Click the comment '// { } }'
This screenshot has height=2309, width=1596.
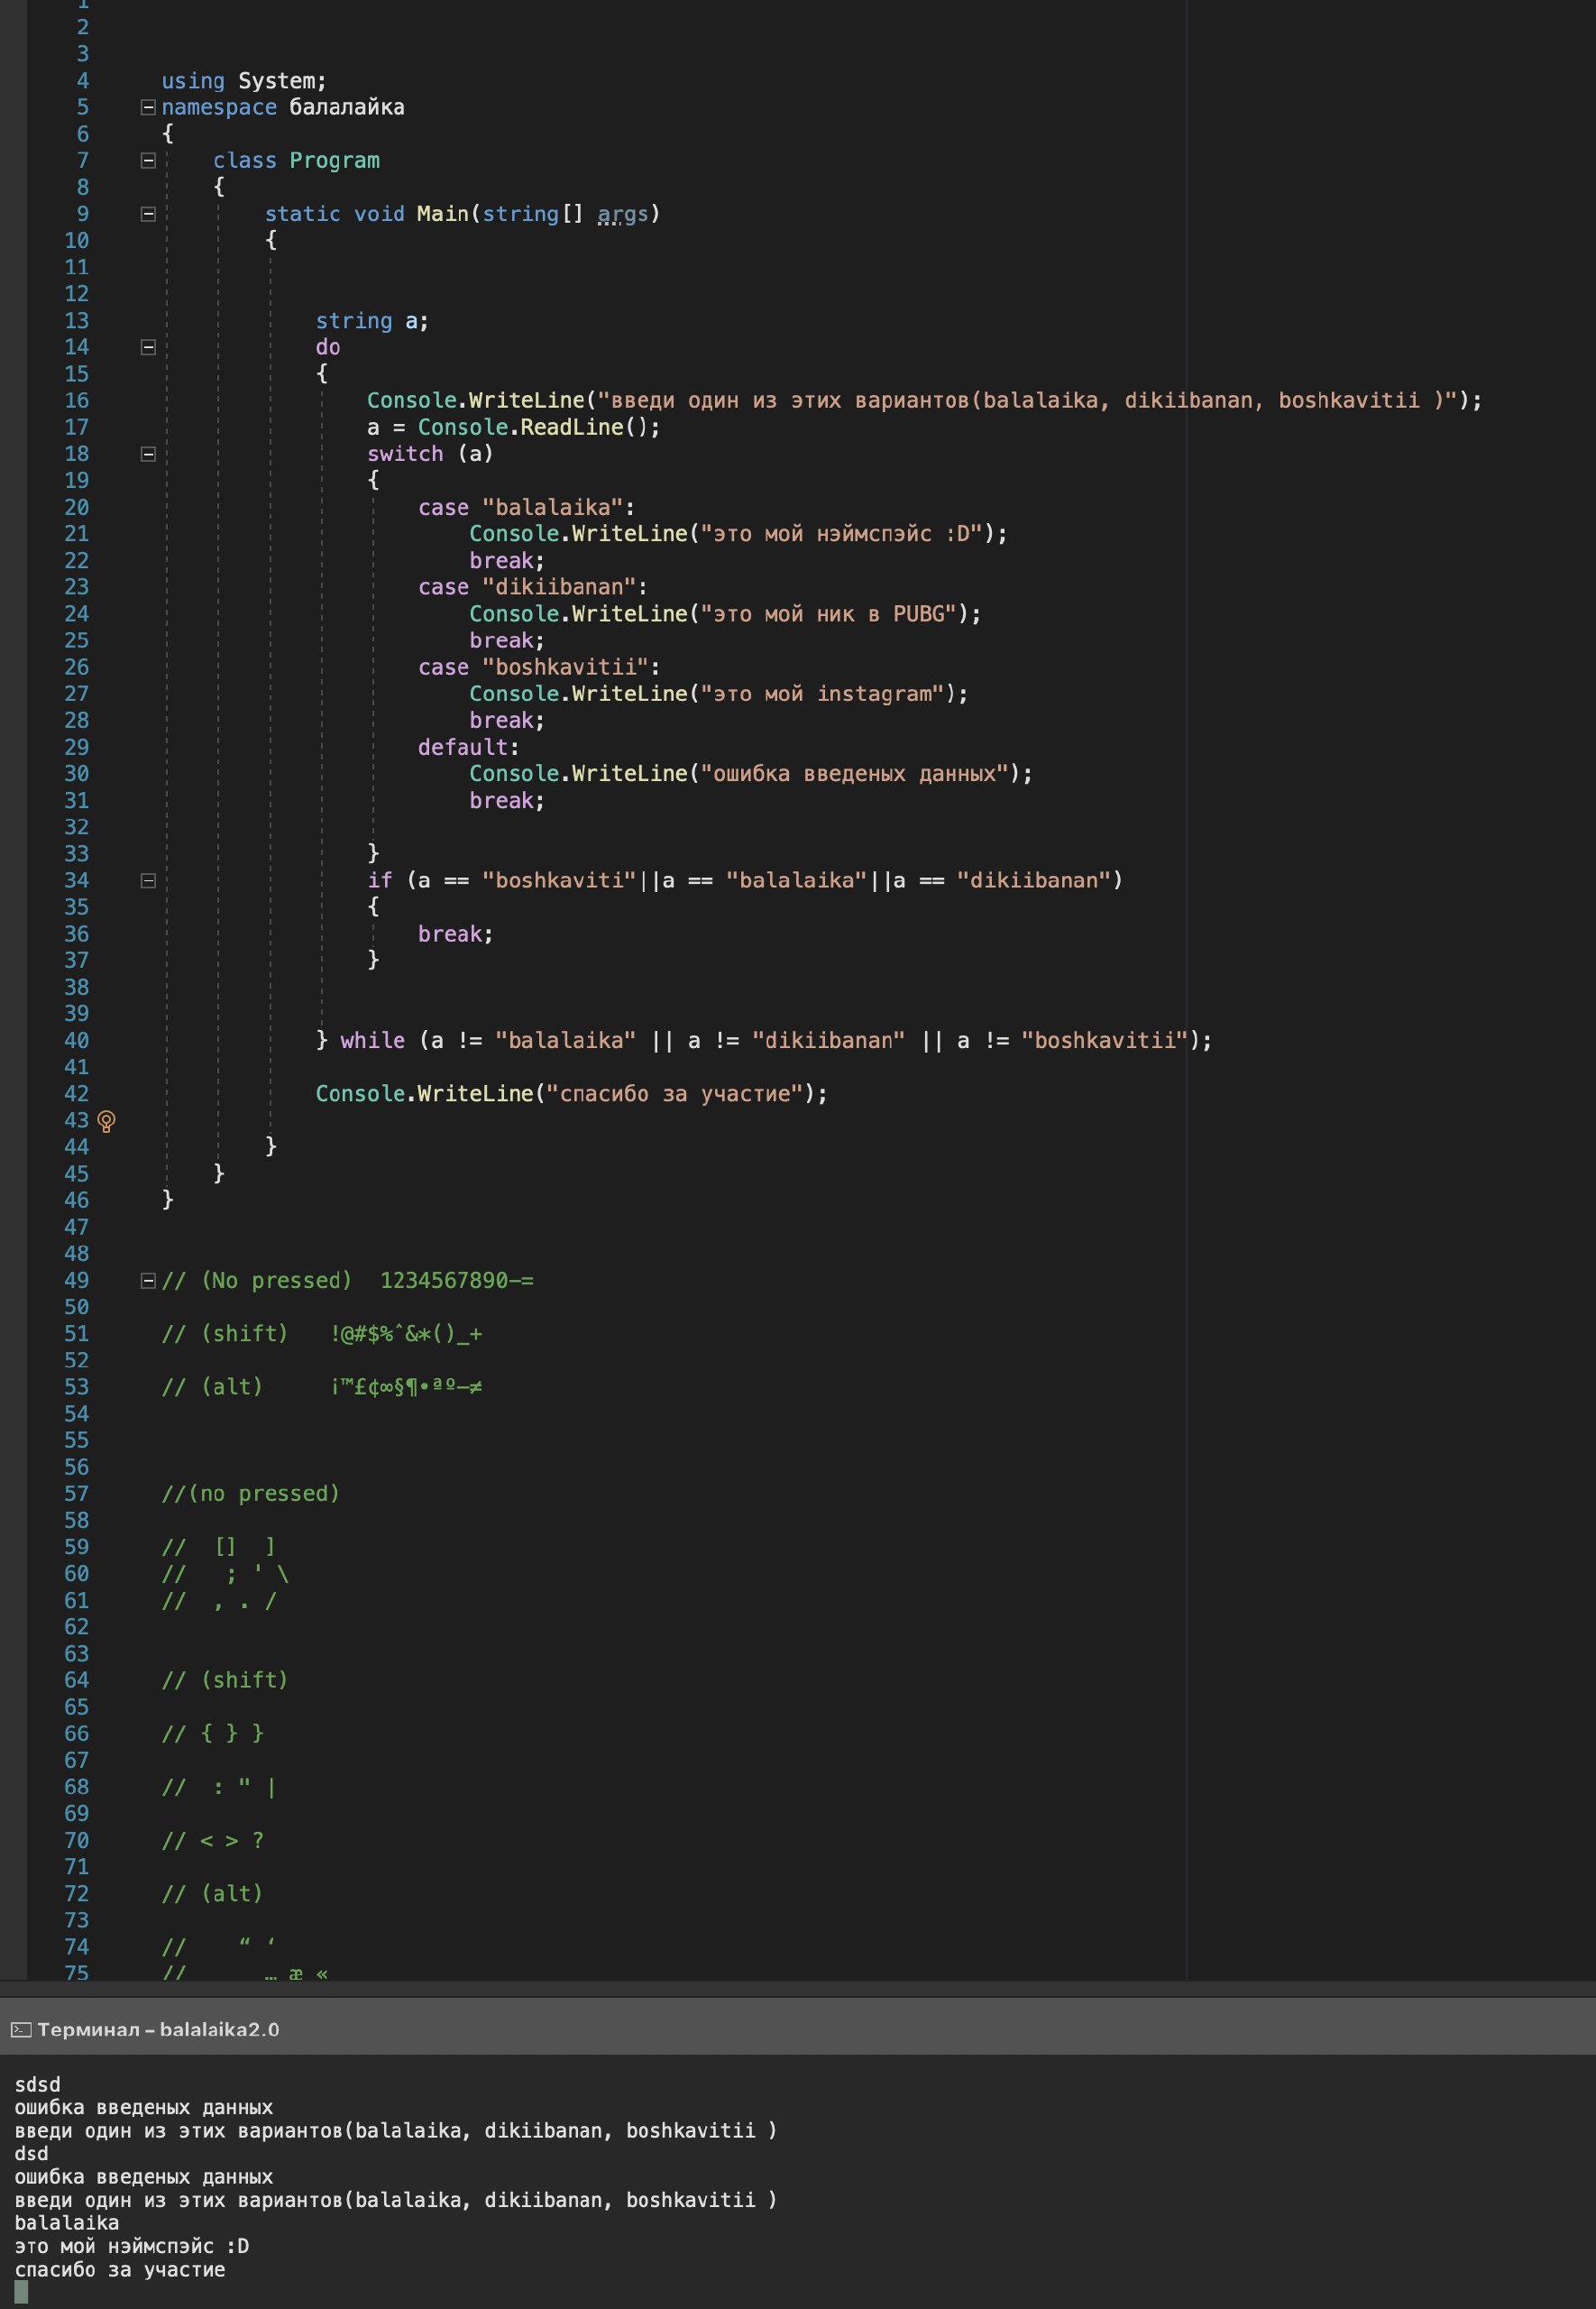click(x=212, y=1734)
